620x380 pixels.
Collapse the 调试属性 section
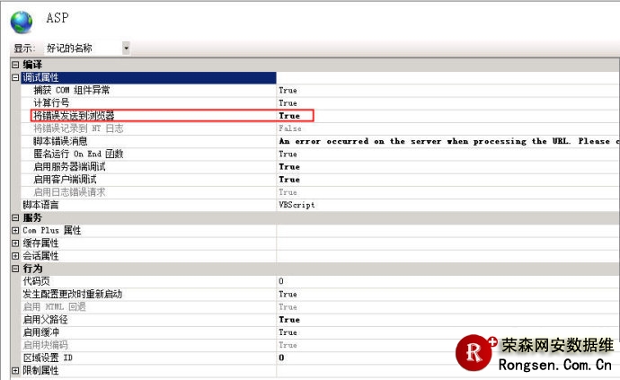coord(15,77)
